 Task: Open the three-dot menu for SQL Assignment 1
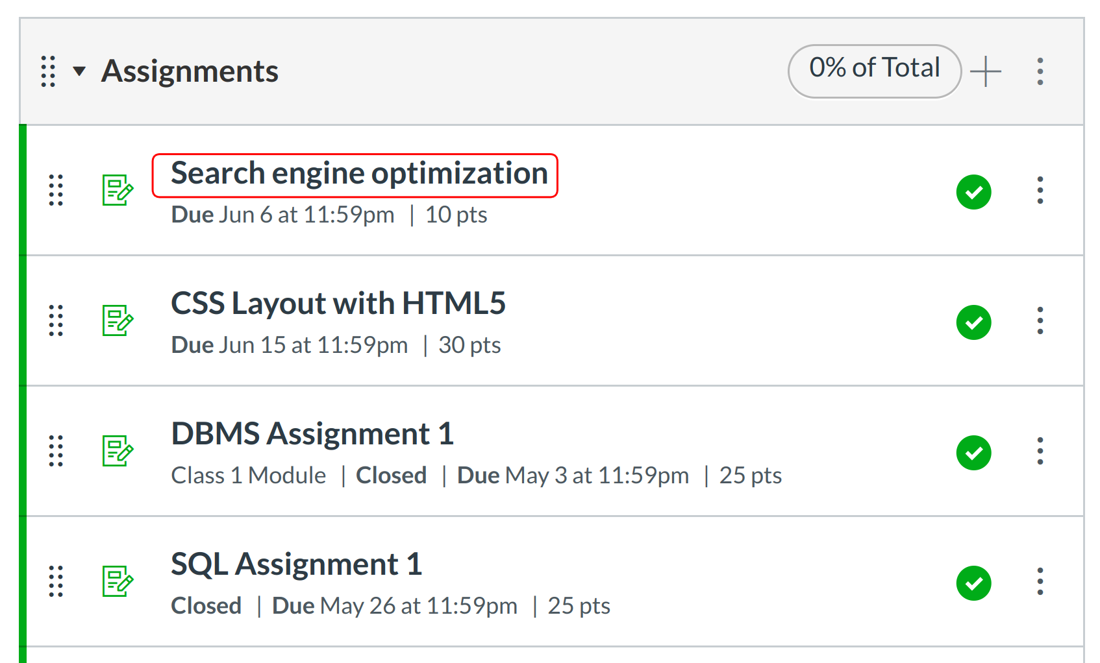pyautogui.click(x=1040, y=581)
